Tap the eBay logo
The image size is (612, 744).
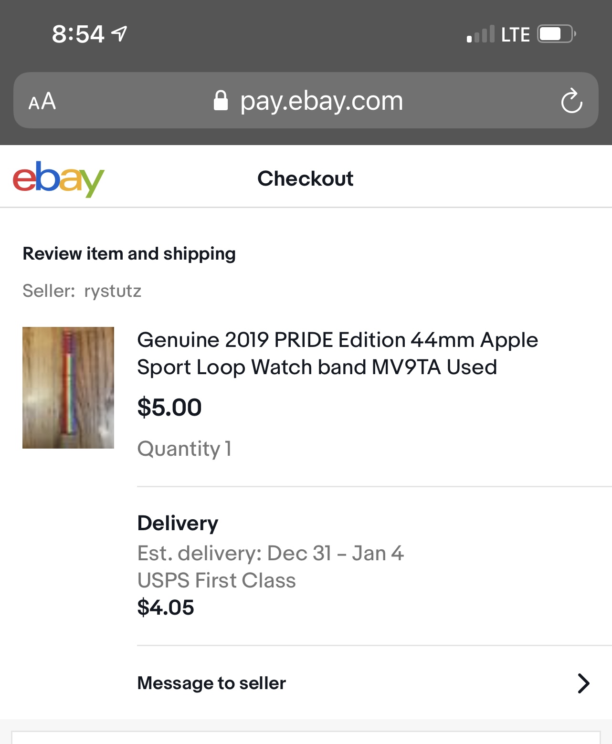58,179
